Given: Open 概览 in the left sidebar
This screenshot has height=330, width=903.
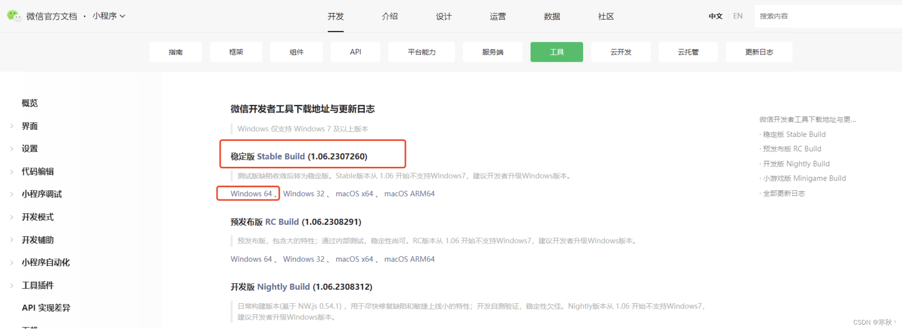Looking at the screenshot, I should [30, 103].
